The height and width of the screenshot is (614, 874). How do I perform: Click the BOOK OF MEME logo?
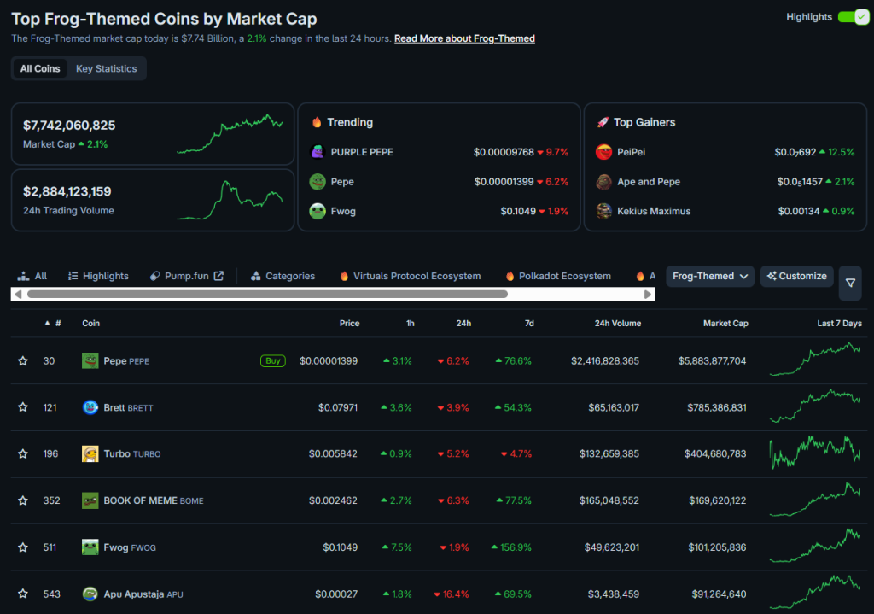[90, 500]
